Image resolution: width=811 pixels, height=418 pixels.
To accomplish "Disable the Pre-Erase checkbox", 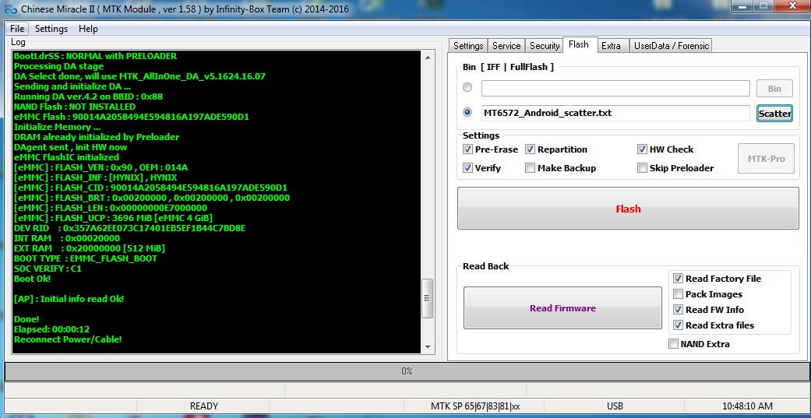I will [x=468, y=149].
